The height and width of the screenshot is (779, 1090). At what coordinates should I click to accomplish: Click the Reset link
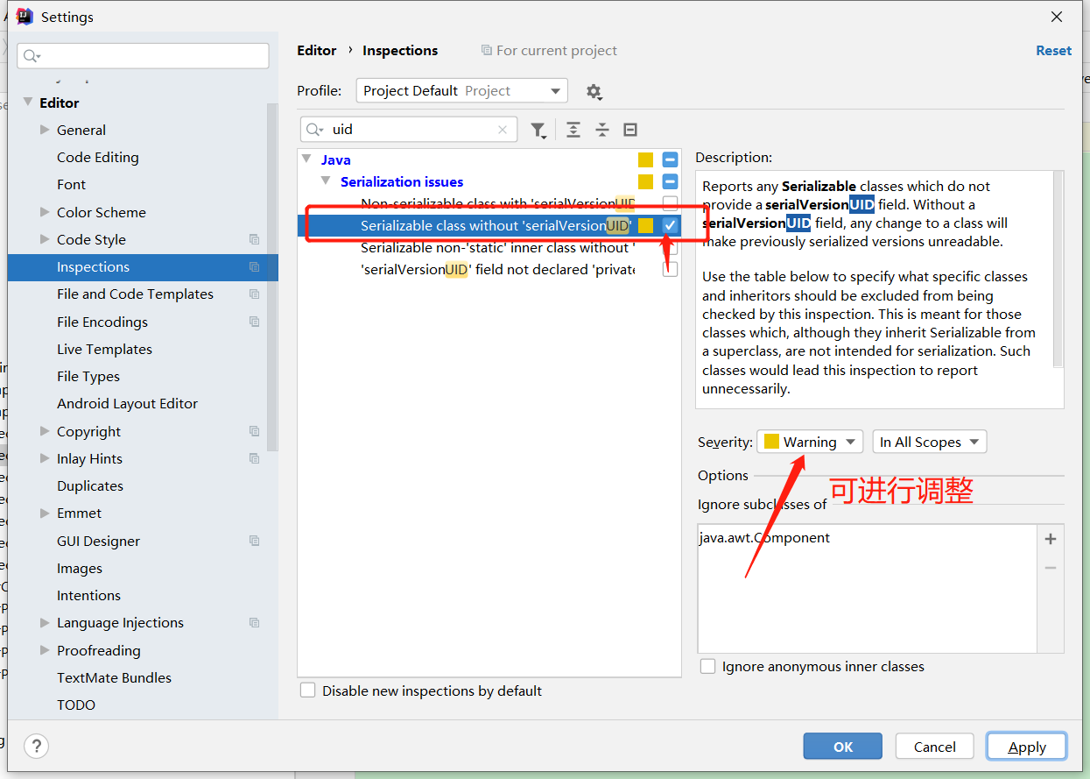coord(1053,50)
